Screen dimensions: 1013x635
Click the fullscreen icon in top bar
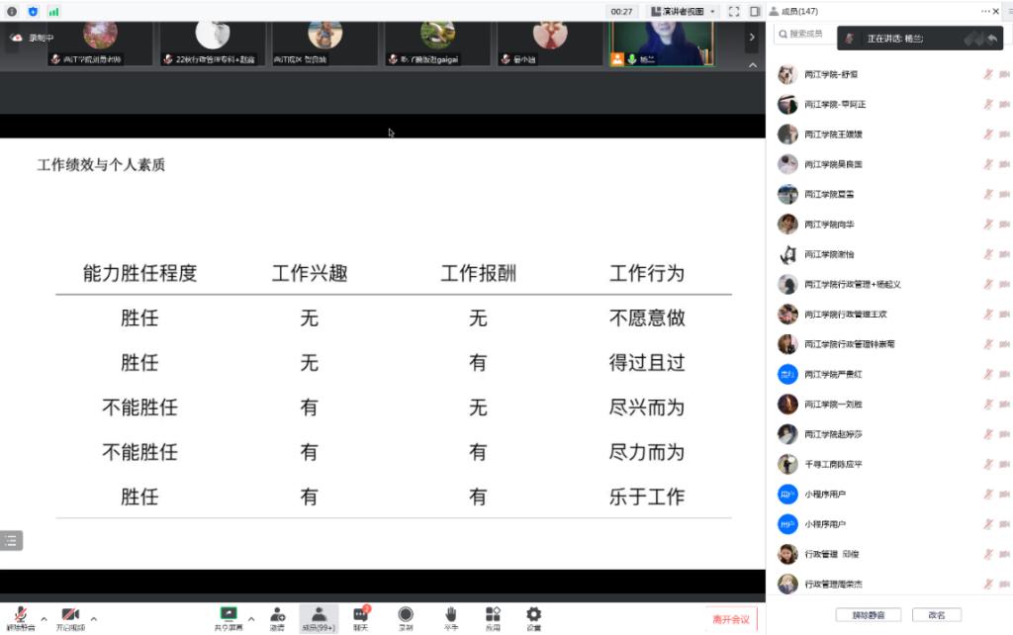pos(734,11)
